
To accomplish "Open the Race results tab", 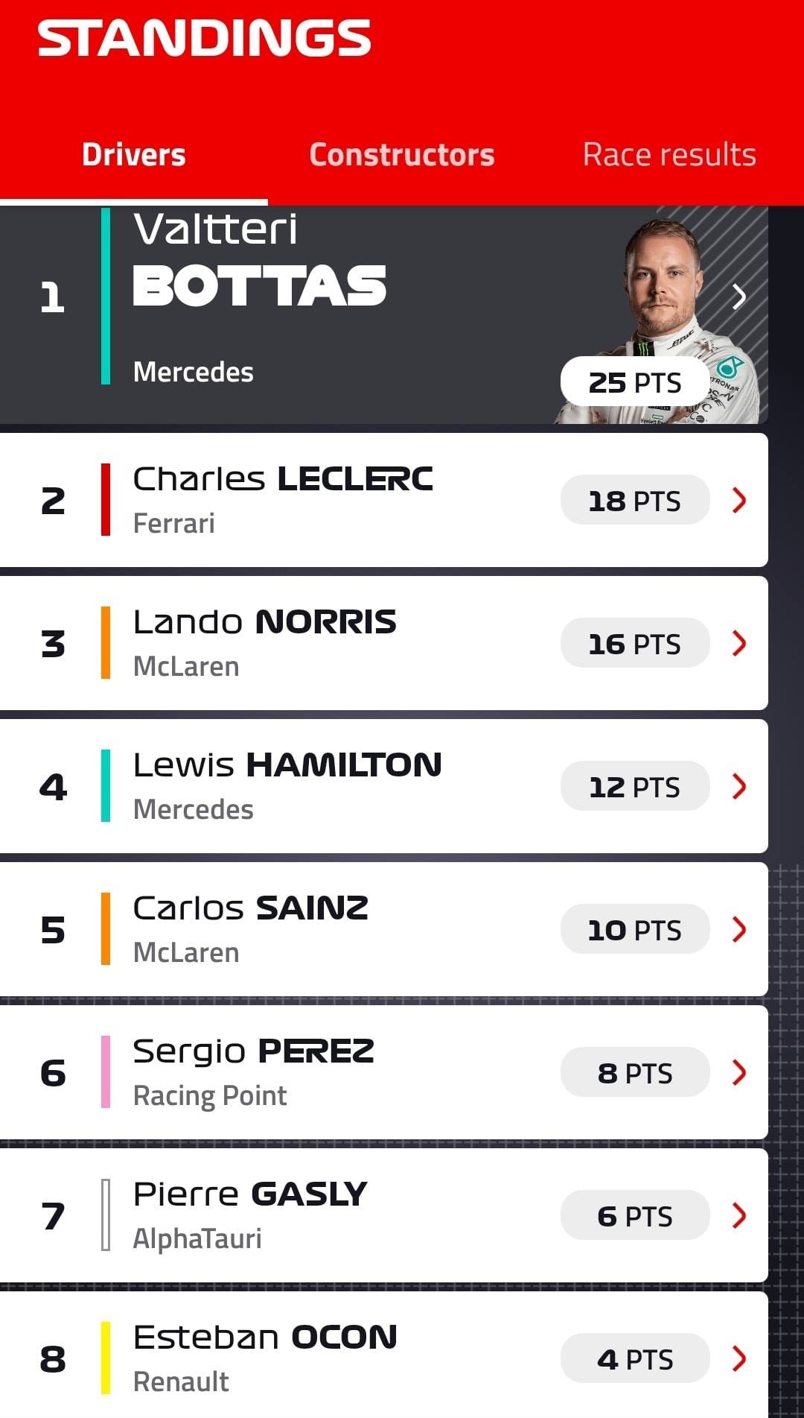I will 669,155.
